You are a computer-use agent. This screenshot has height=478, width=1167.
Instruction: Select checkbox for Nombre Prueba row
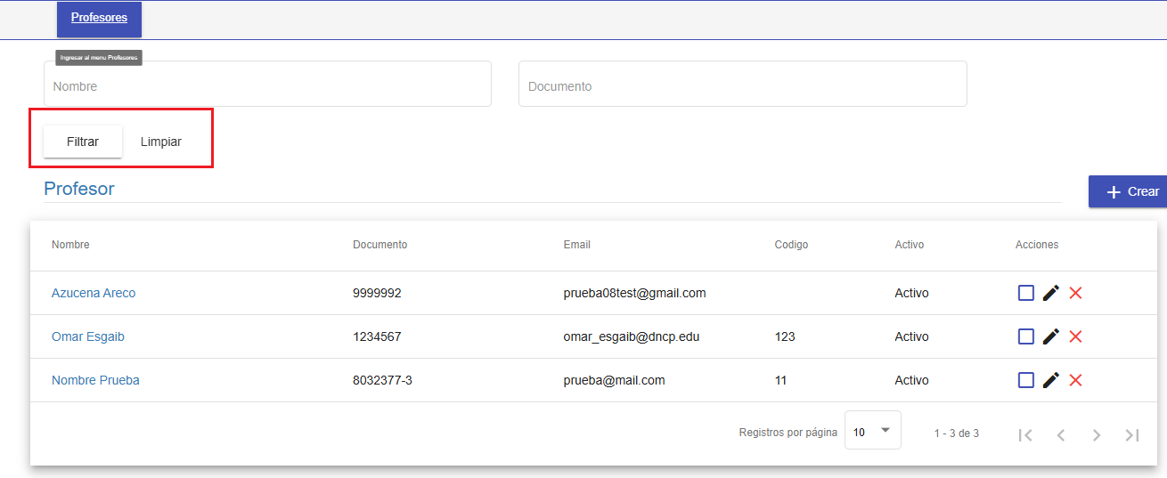(x=1026, y=380)
